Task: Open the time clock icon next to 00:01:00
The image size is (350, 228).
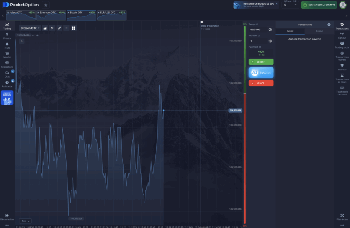Action: point(270,30)
